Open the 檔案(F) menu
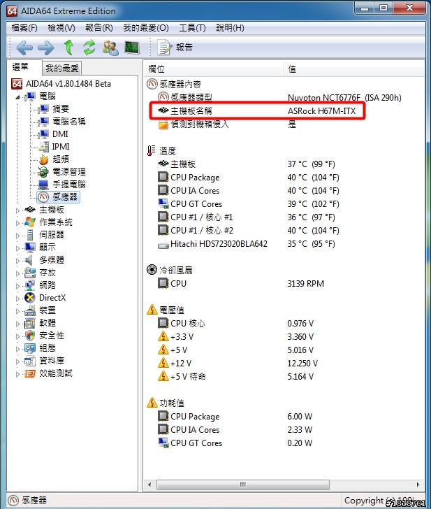 pyautogui.click(x=24, y=28)
